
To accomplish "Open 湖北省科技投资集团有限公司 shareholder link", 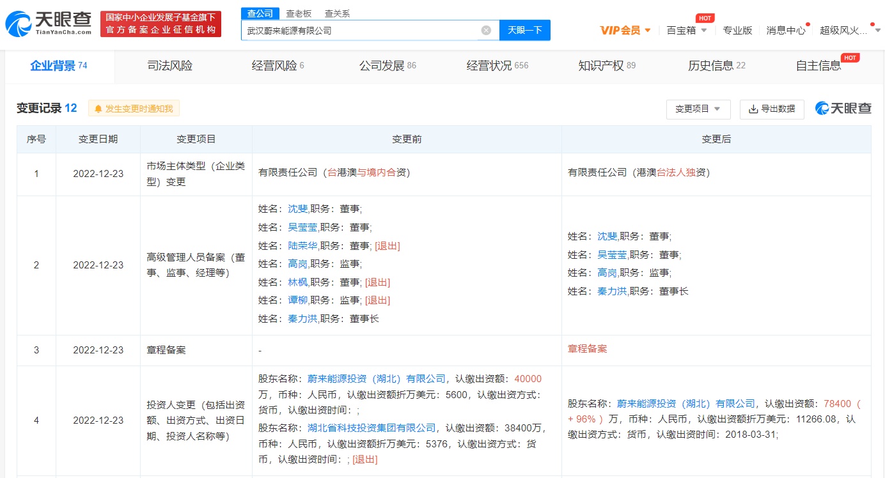I will click(372, 428).
